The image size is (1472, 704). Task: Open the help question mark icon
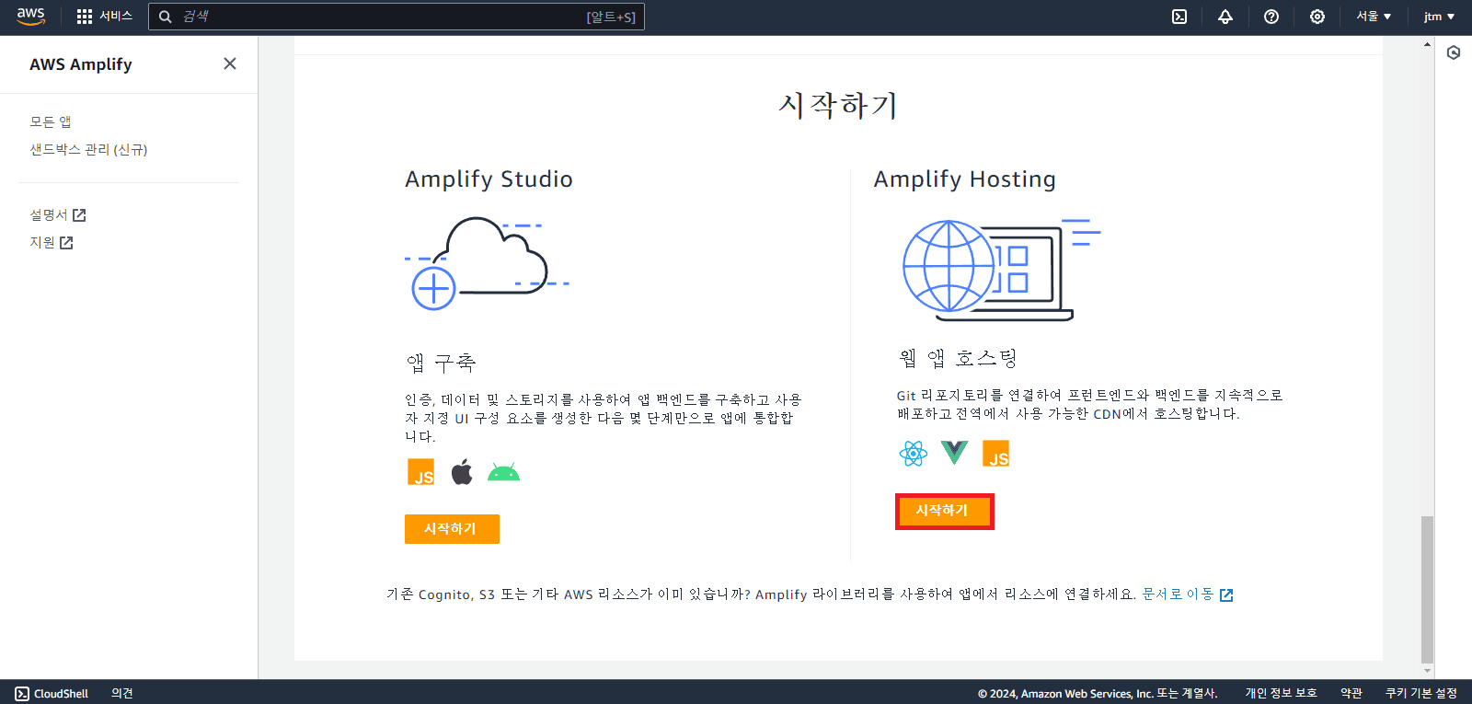(x=1271, y=17)
